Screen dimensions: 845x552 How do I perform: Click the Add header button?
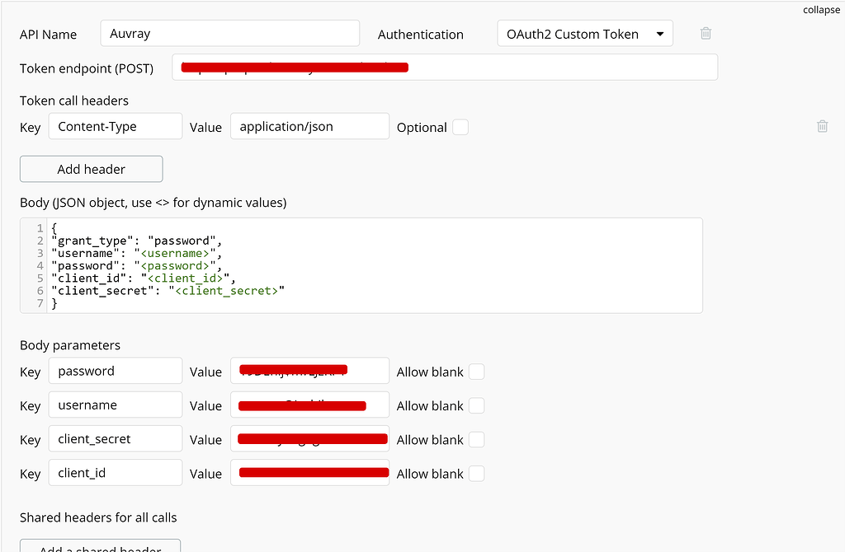[x=92, y=169]
